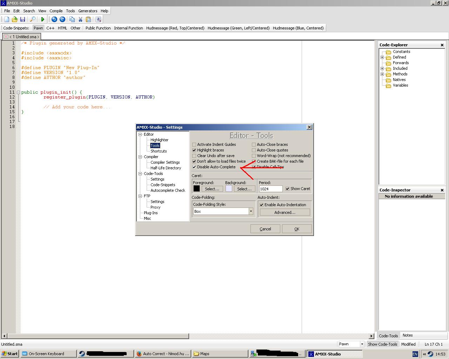Click Show Code-Tools in status bar

[382, 344]
